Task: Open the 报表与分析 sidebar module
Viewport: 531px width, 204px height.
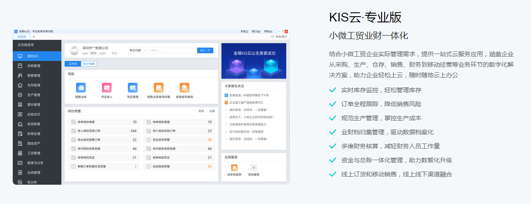Action: point(37,163)
